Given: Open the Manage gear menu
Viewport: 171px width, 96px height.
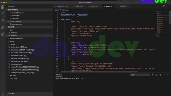Looking at the screenshot, I should (x=3, y=94).
